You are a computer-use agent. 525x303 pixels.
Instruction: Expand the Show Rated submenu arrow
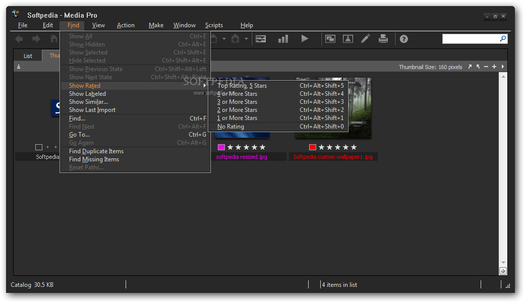[205, 86]
